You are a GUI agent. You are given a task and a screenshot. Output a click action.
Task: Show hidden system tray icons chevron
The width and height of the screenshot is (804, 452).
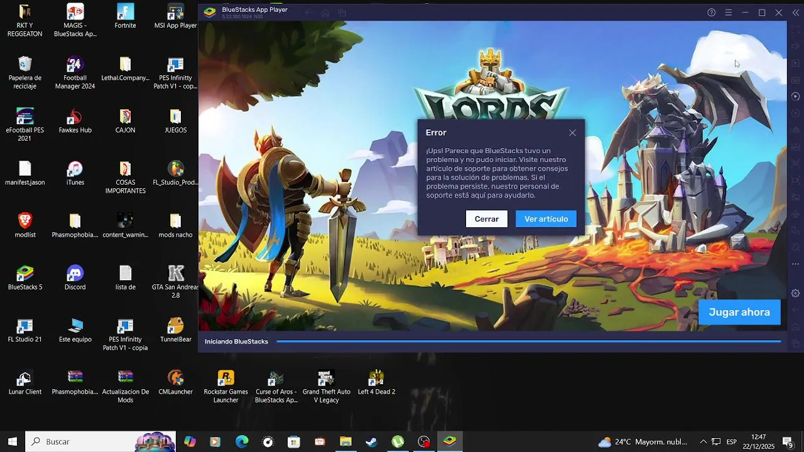point(703,441)
